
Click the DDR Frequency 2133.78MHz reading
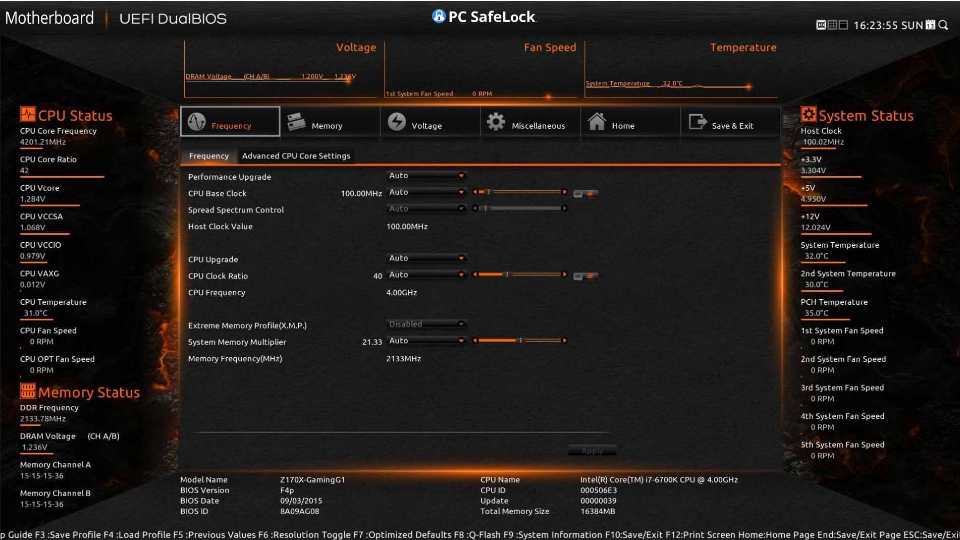(x=43, y=418)
